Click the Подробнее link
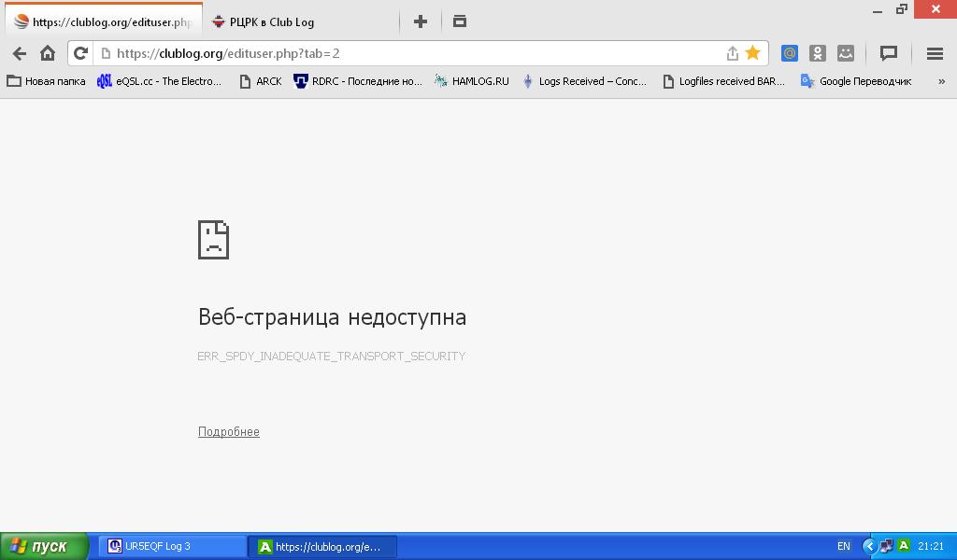 pos(229,431)
